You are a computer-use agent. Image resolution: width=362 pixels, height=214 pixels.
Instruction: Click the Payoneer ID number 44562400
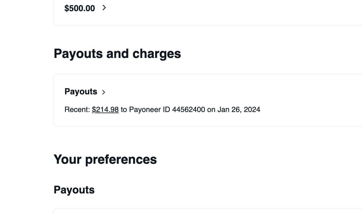tap(188, 110)
